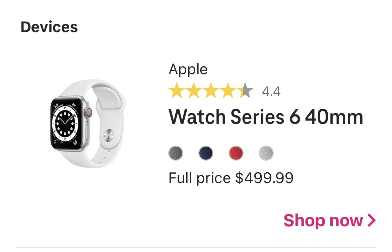
Task: Open the Watch Series 6 40mm product page
Action: [266, 117]
